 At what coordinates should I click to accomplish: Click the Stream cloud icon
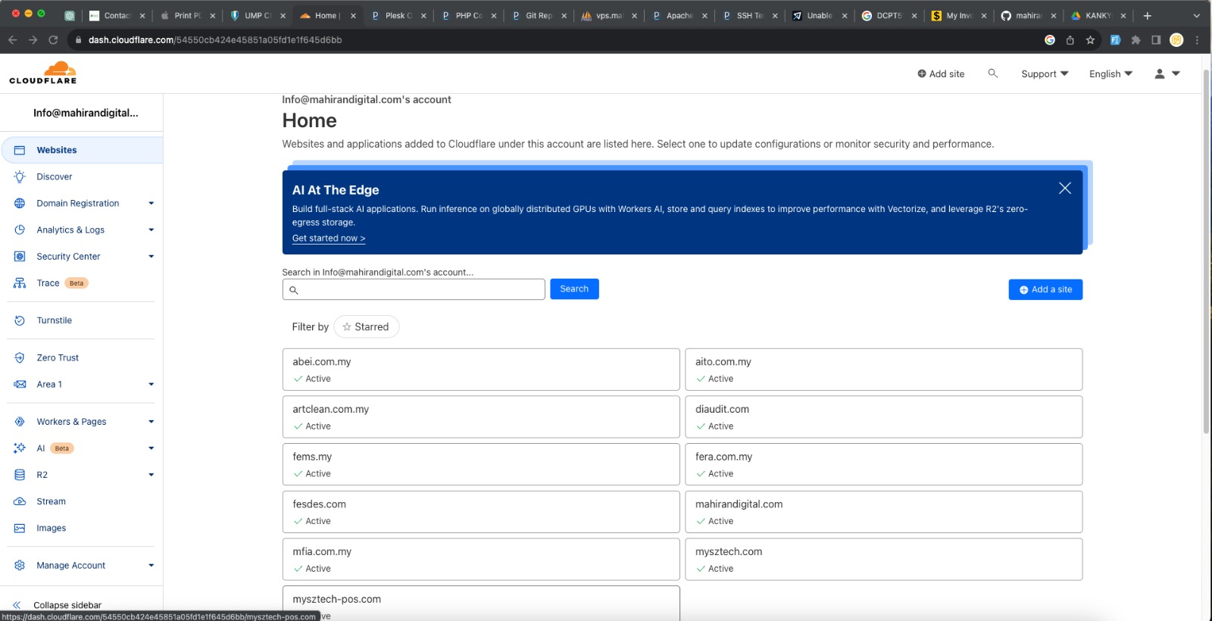pos(20,501)
